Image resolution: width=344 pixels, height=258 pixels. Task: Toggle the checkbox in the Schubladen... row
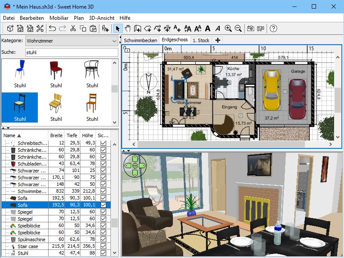pyautogui.click(x=103, y=164)
